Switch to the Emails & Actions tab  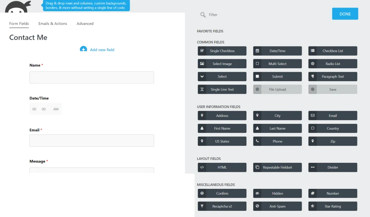53,23
